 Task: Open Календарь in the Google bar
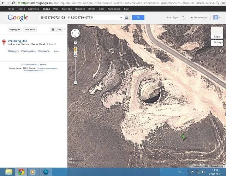114,9
